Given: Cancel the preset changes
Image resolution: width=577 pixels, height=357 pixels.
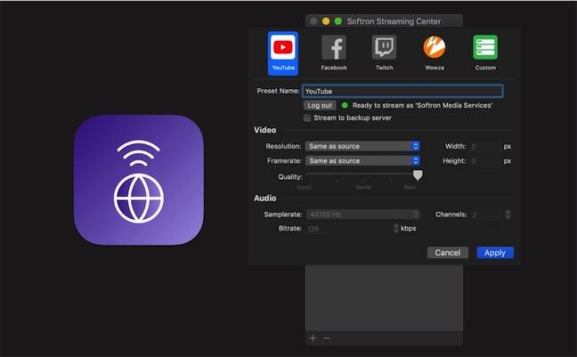Looking at the screenshot, I should 448,253.
